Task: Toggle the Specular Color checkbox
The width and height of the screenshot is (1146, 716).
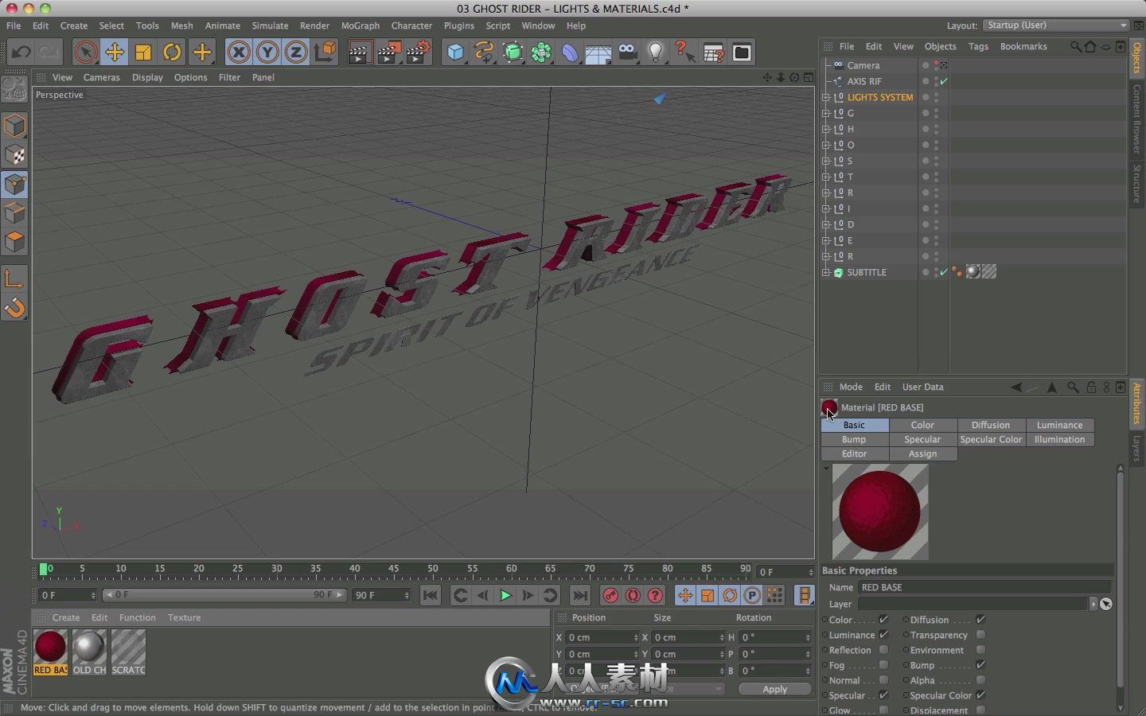Action: point(980,695)
